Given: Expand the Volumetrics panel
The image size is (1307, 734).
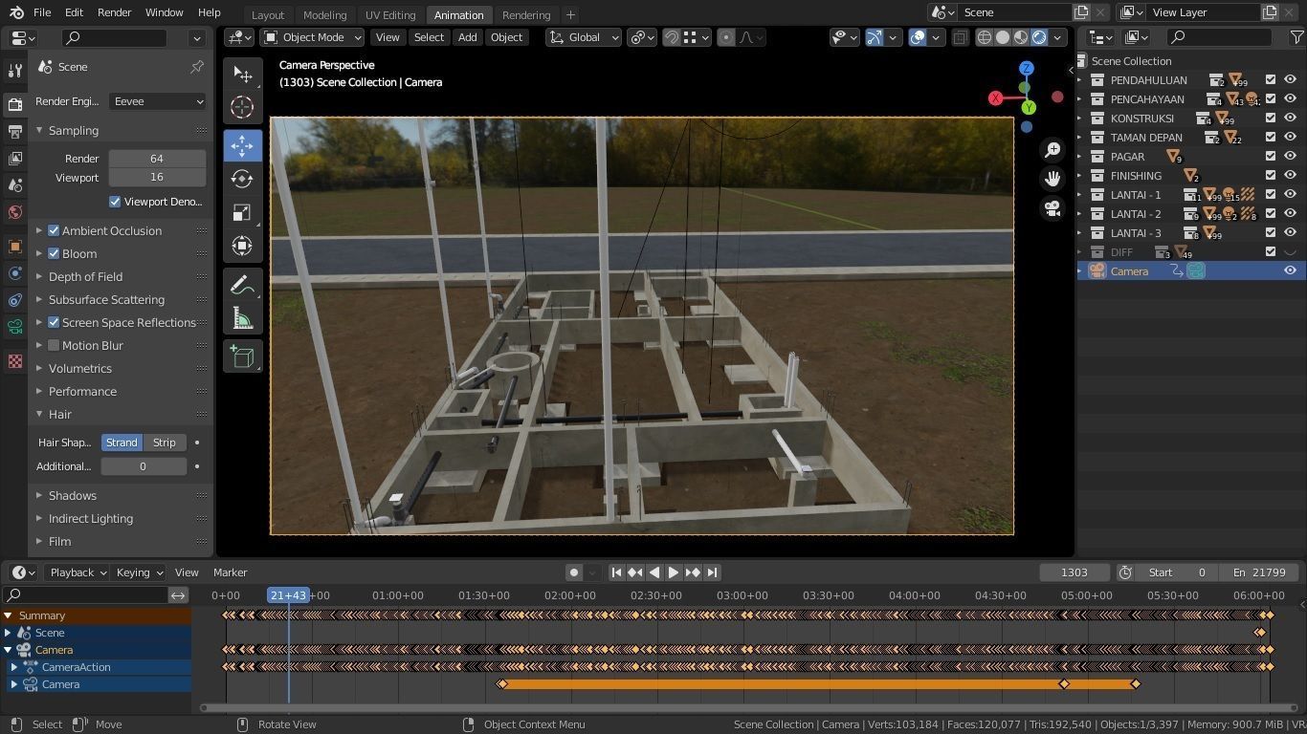Looking at the screenshot, I should pyautogui.click(x=80, y=368).
